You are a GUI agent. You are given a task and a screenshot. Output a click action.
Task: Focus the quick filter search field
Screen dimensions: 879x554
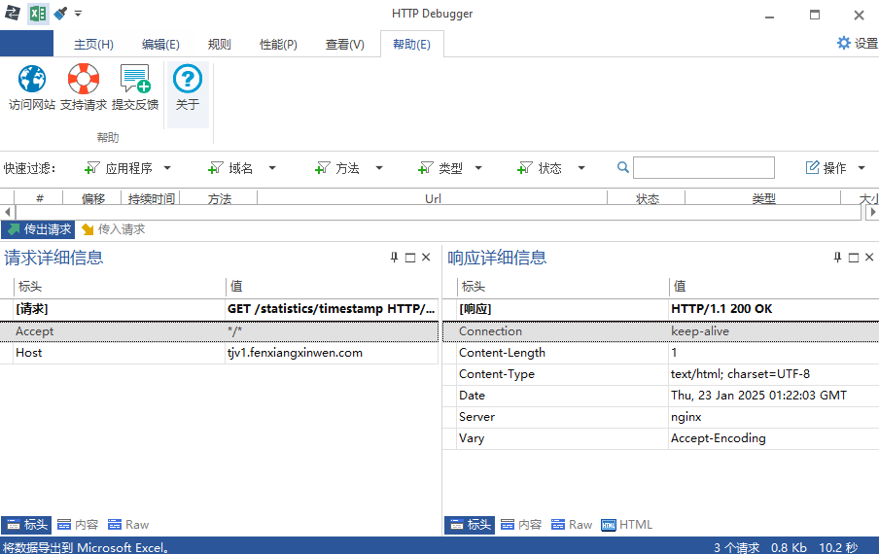704,167
